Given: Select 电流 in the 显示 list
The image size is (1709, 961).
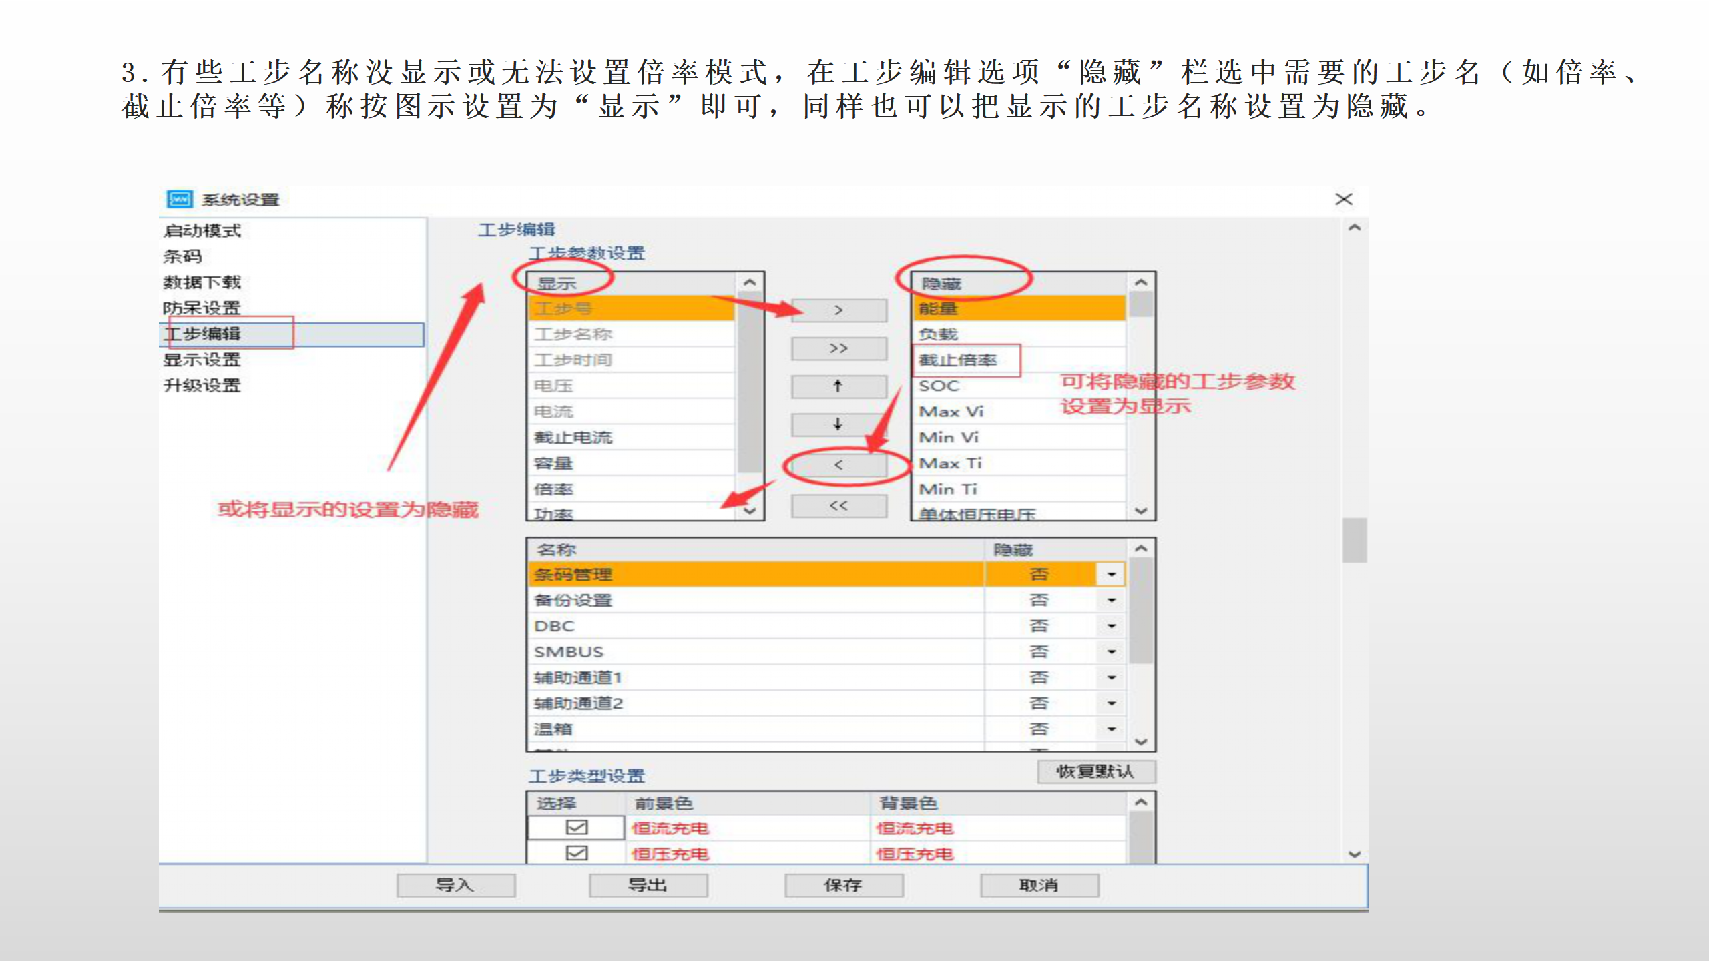Looking at the screenshot, I should pos(632,412).
